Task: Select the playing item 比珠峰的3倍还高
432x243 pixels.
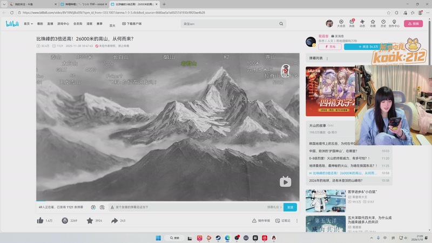Action: point(349,173)
